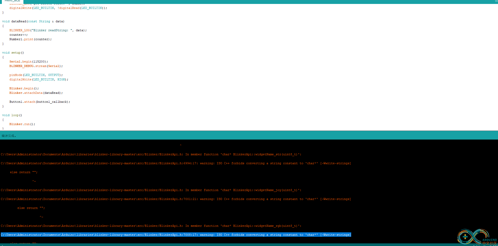
Task: Select the Hello_BLE sketch tab
Action: 12,1
